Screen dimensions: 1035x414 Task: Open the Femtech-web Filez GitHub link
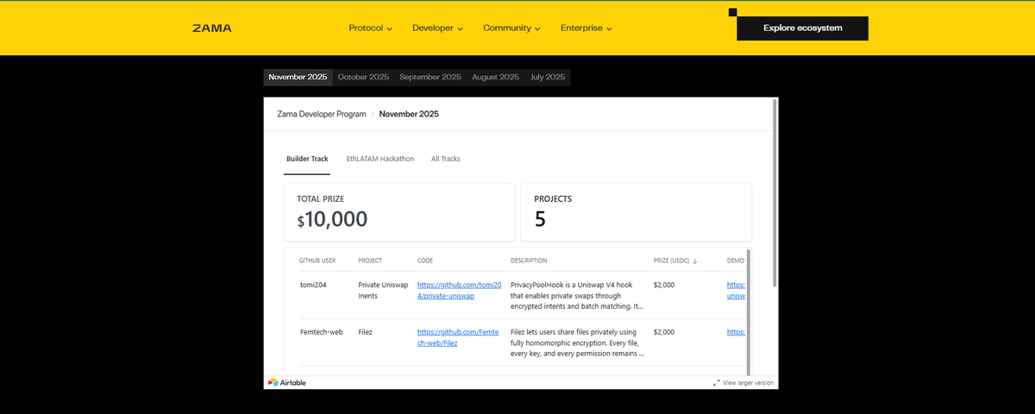point(460,336)
